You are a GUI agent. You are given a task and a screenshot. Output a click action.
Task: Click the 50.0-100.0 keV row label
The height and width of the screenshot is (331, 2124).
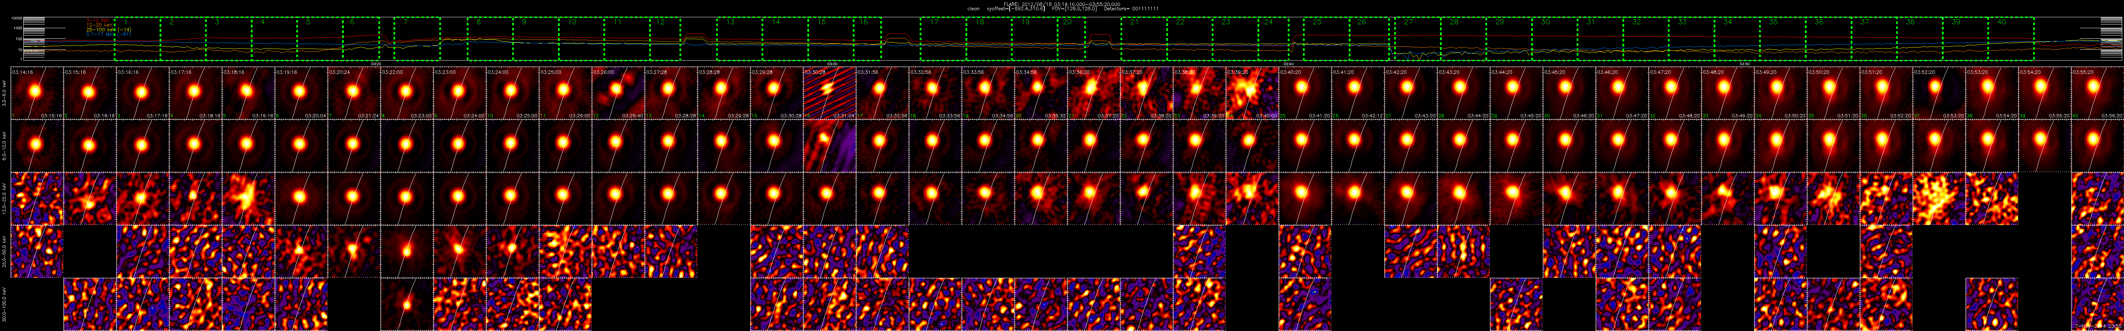pyautogui.click(x=5, y=304)
